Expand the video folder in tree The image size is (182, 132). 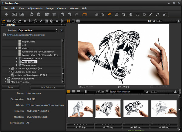[17, 48]
